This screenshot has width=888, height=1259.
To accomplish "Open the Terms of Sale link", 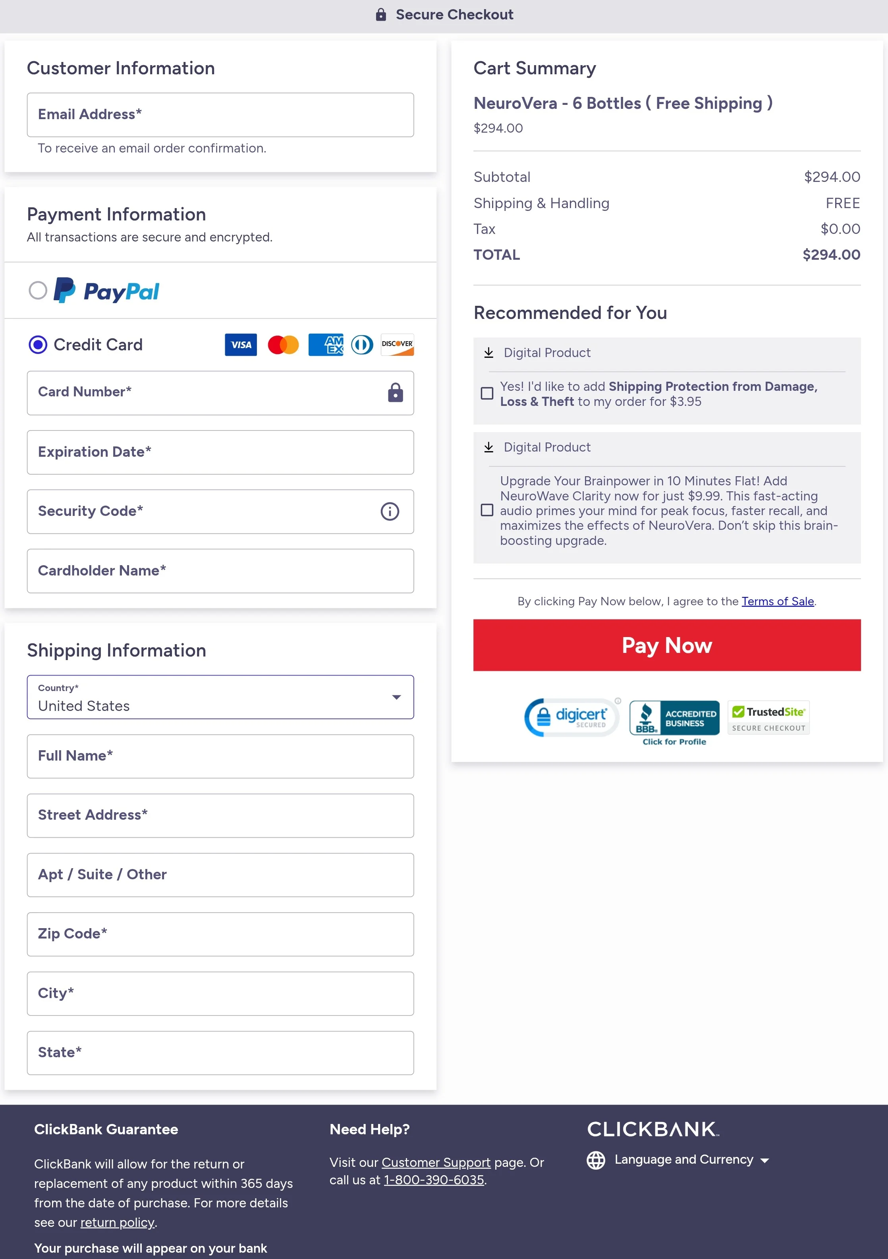I will tap(778, 601).
